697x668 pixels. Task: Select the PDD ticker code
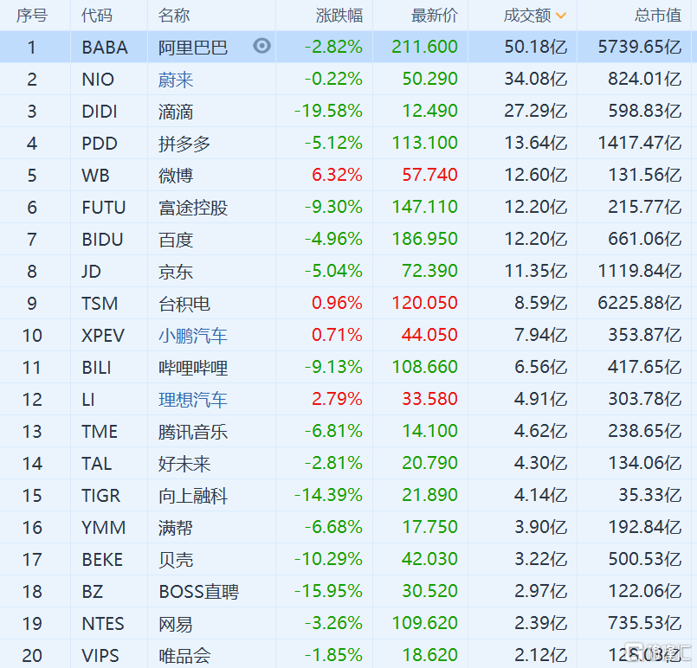(100, 144)
